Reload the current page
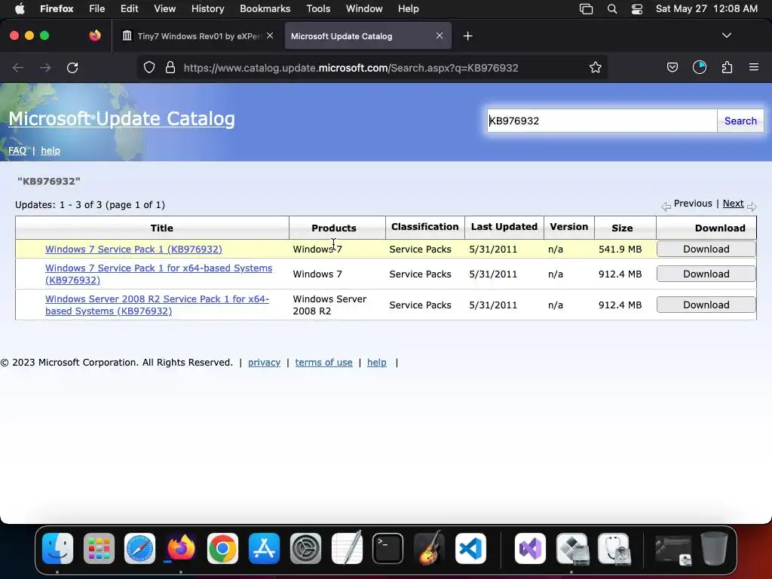The height and width of the screenshot is (579, 772). pos(72,67)
